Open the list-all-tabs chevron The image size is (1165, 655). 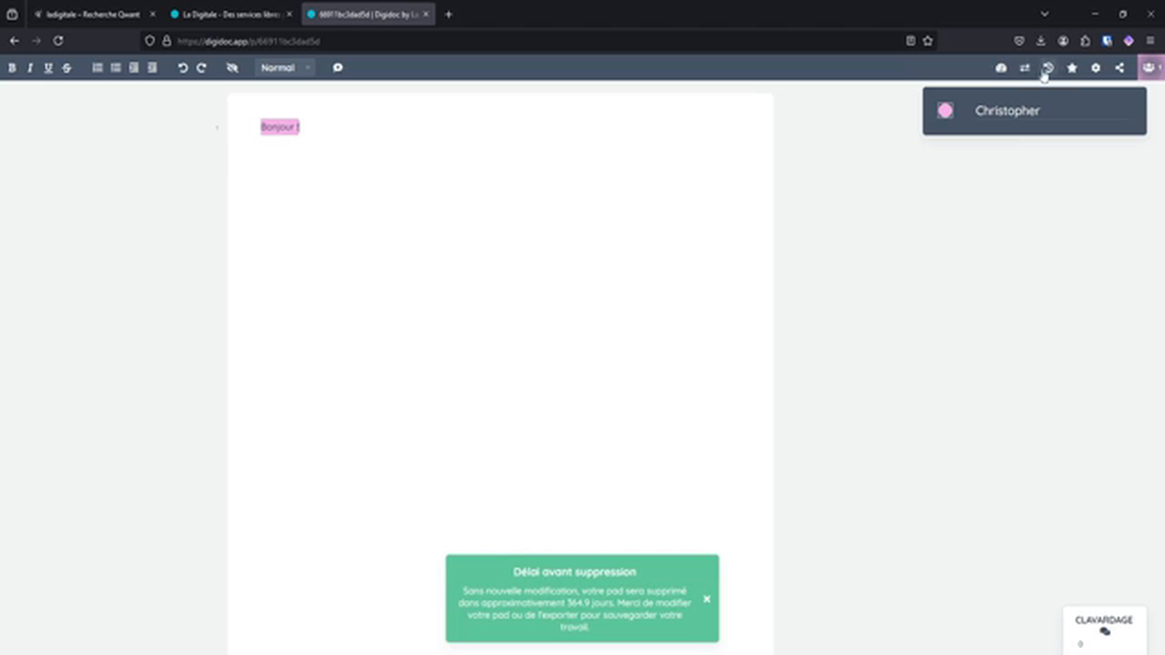click(x=1044, y=14)
